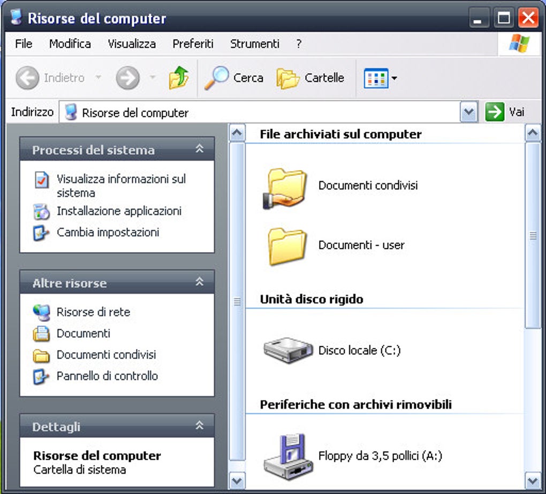Click the Cartelle label in toolbar
Image resolution: width=546 pixels, height=494 pixels.
(x=324, y=78)
